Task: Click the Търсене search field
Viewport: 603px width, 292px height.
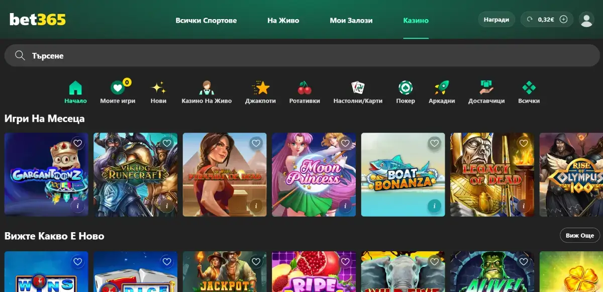Action: click(x=301, y=55)
